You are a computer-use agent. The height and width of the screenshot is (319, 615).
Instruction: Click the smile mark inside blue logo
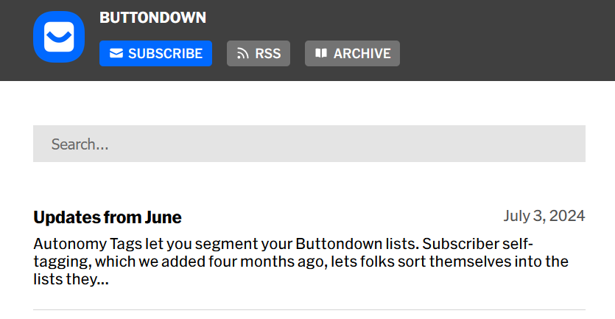tap(59, 39)
